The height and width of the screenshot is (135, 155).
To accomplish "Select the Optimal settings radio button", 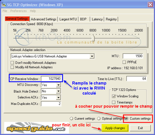I will tap(99, 119).
